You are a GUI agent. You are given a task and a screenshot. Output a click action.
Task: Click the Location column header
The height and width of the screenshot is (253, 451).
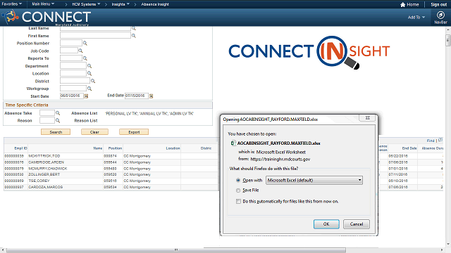pos(173,148)
